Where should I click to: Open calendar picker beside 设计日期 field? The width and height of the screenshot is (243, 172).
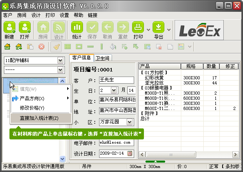[130, 153]
